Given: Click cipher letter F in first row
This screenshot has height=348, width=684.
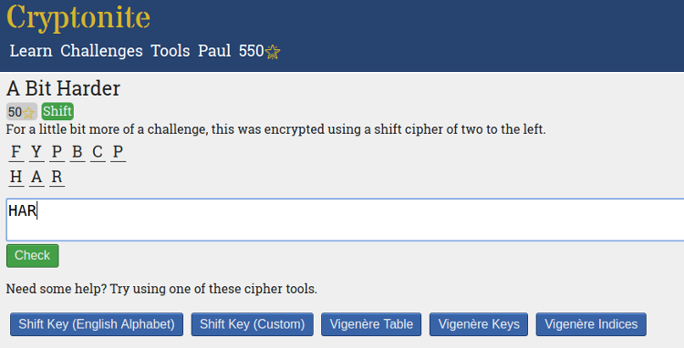Looking at the screenshot, I should coord(16,152).
